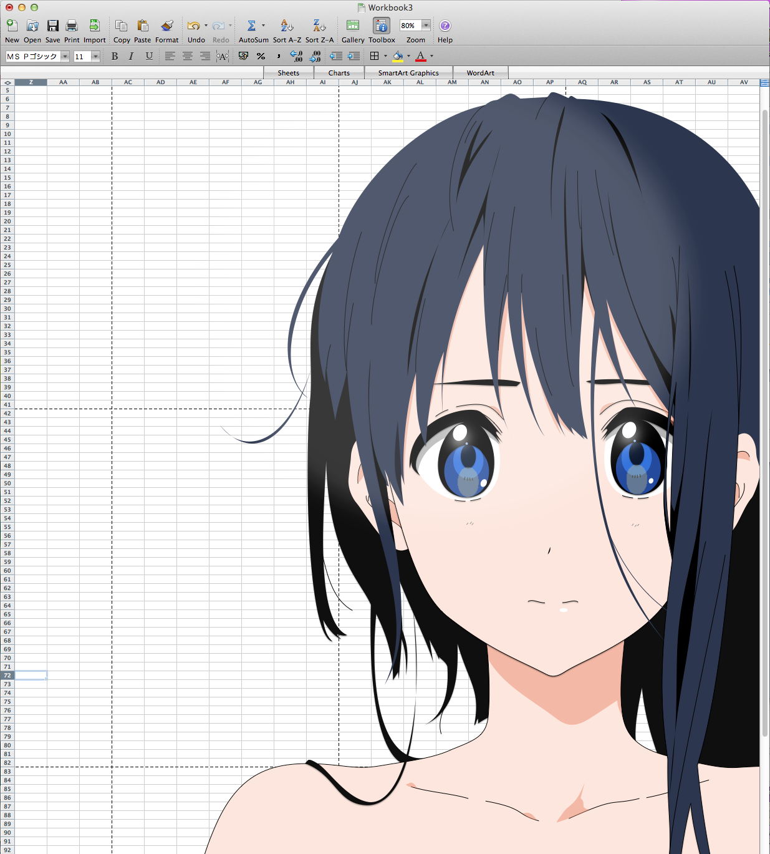Switch to the Sheets tab
The width and height of the screenshot is (770, 854).
coord(289,73)
